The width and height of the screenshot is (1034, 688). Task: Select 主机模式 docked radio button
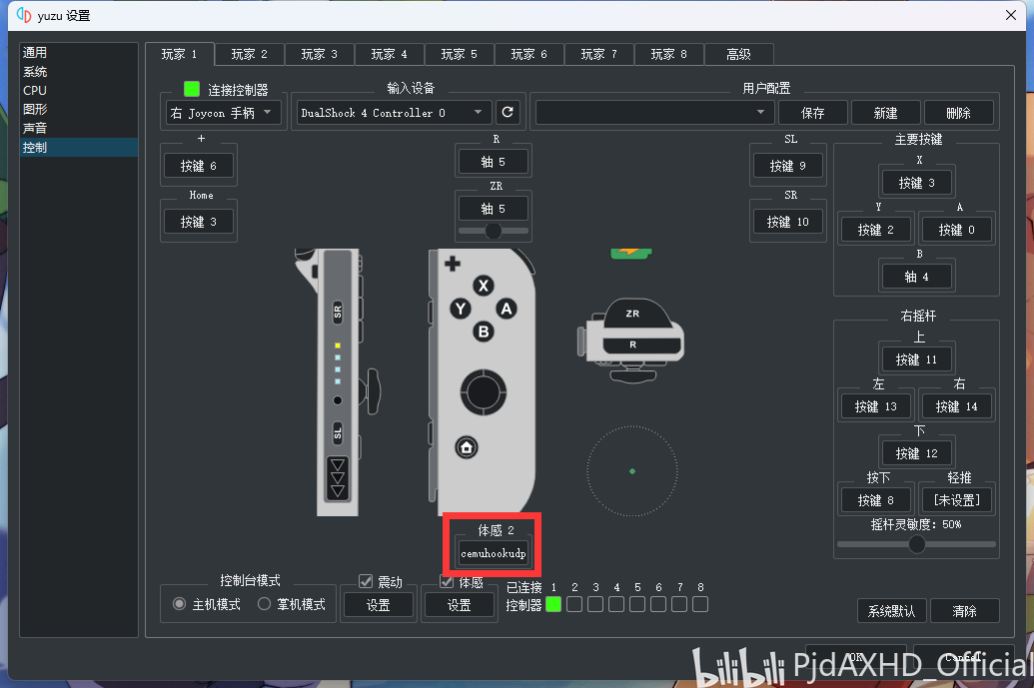[x=179, y=604]
